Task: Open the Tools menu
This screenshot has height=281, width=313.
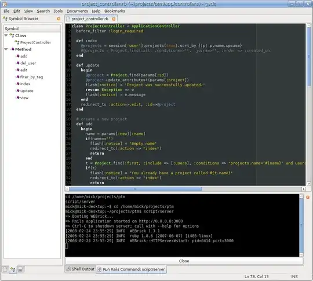Action: (x=58, y=11)
